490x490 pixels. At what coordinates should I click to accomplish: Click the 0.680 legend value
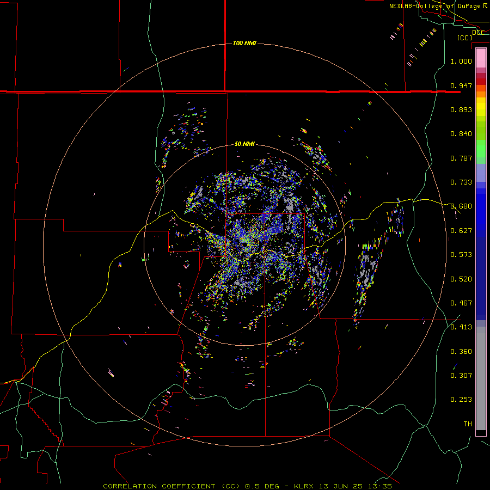click(461, 206)
